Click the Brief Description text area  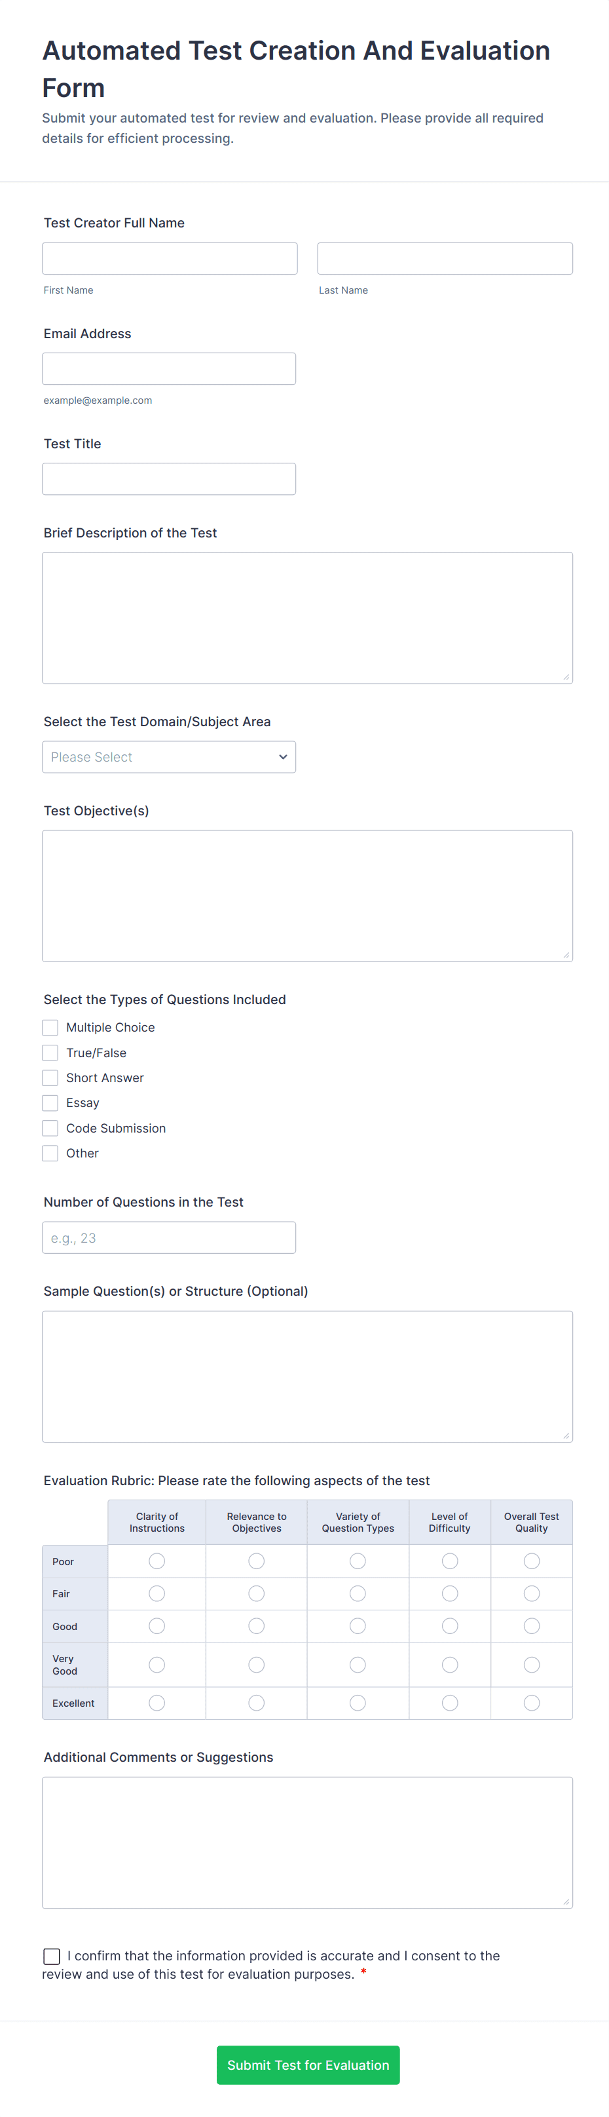pos(307,617)
